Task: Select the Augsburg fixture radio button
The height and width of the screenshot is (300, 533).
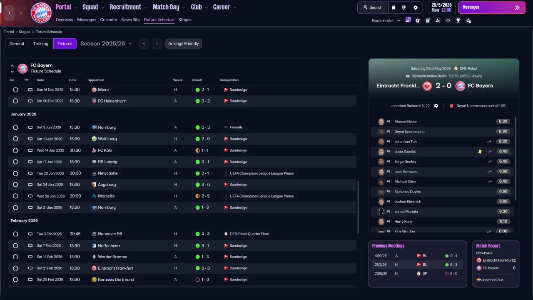Action: [15, 185]
